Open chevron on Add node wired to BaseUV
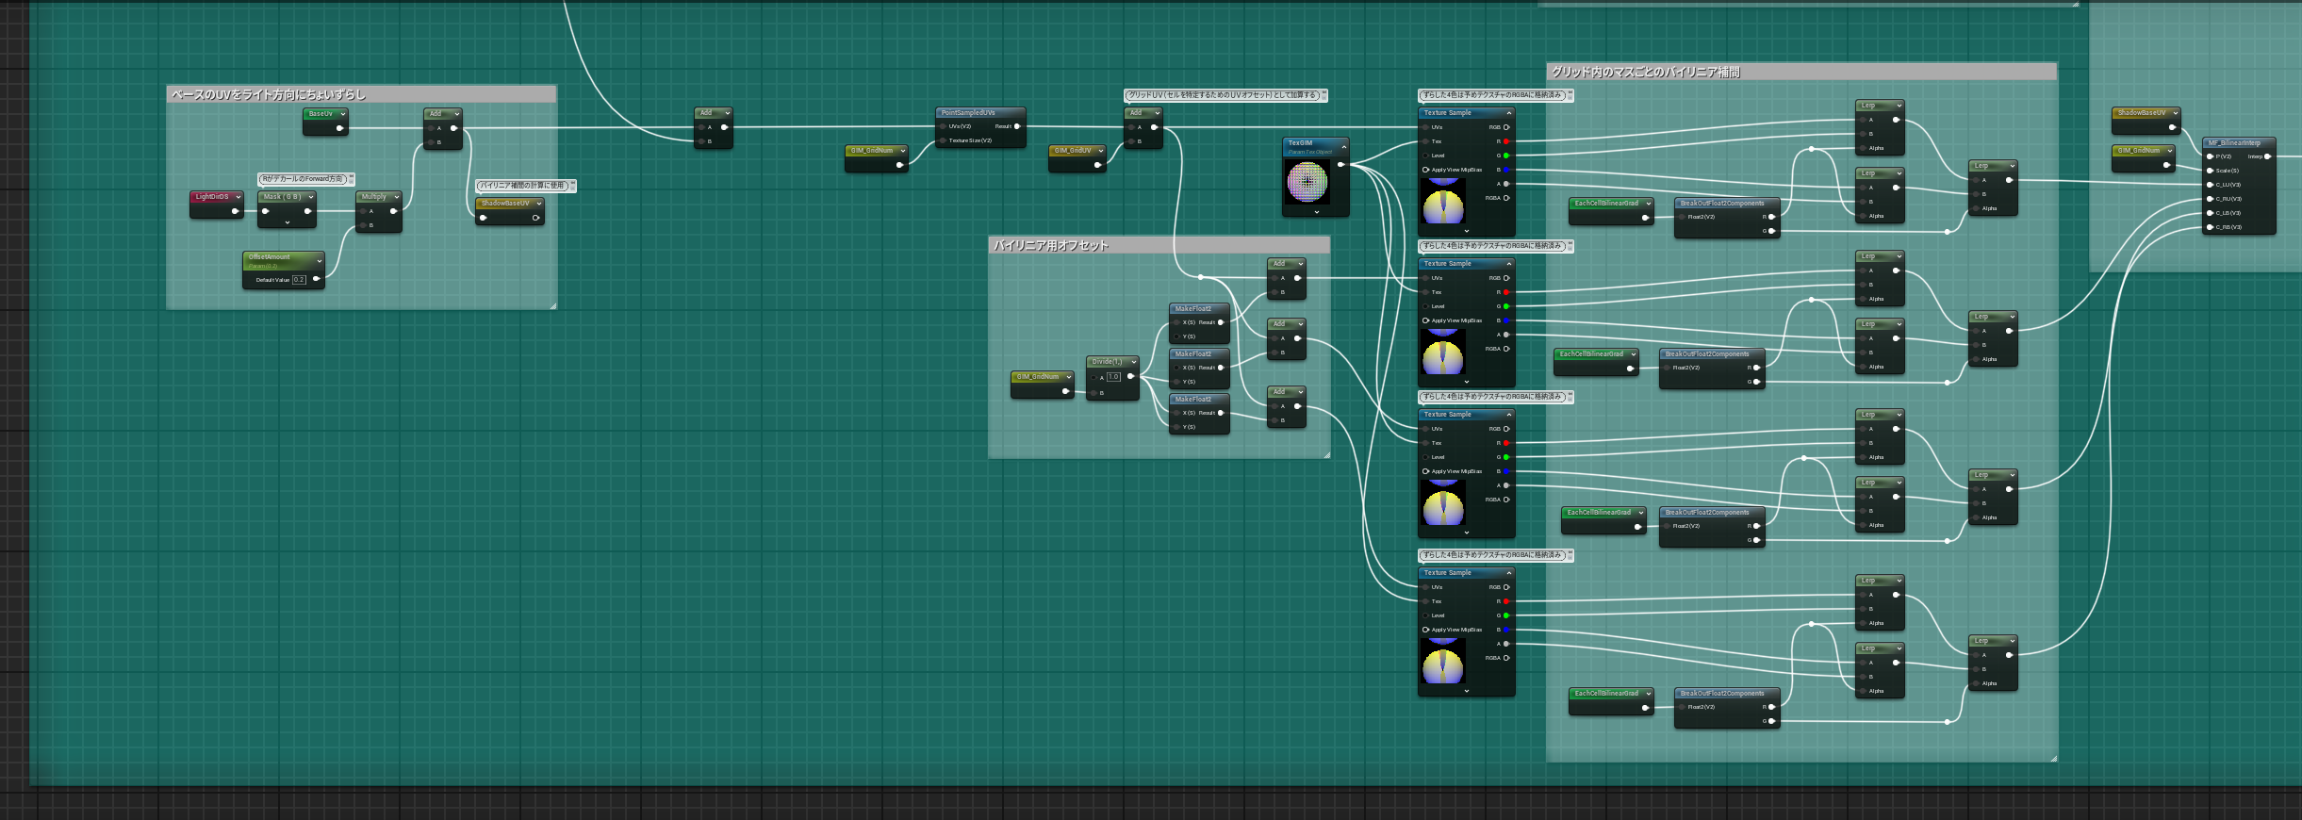Viewport: 2302px width, 820px height. [456, 114]
